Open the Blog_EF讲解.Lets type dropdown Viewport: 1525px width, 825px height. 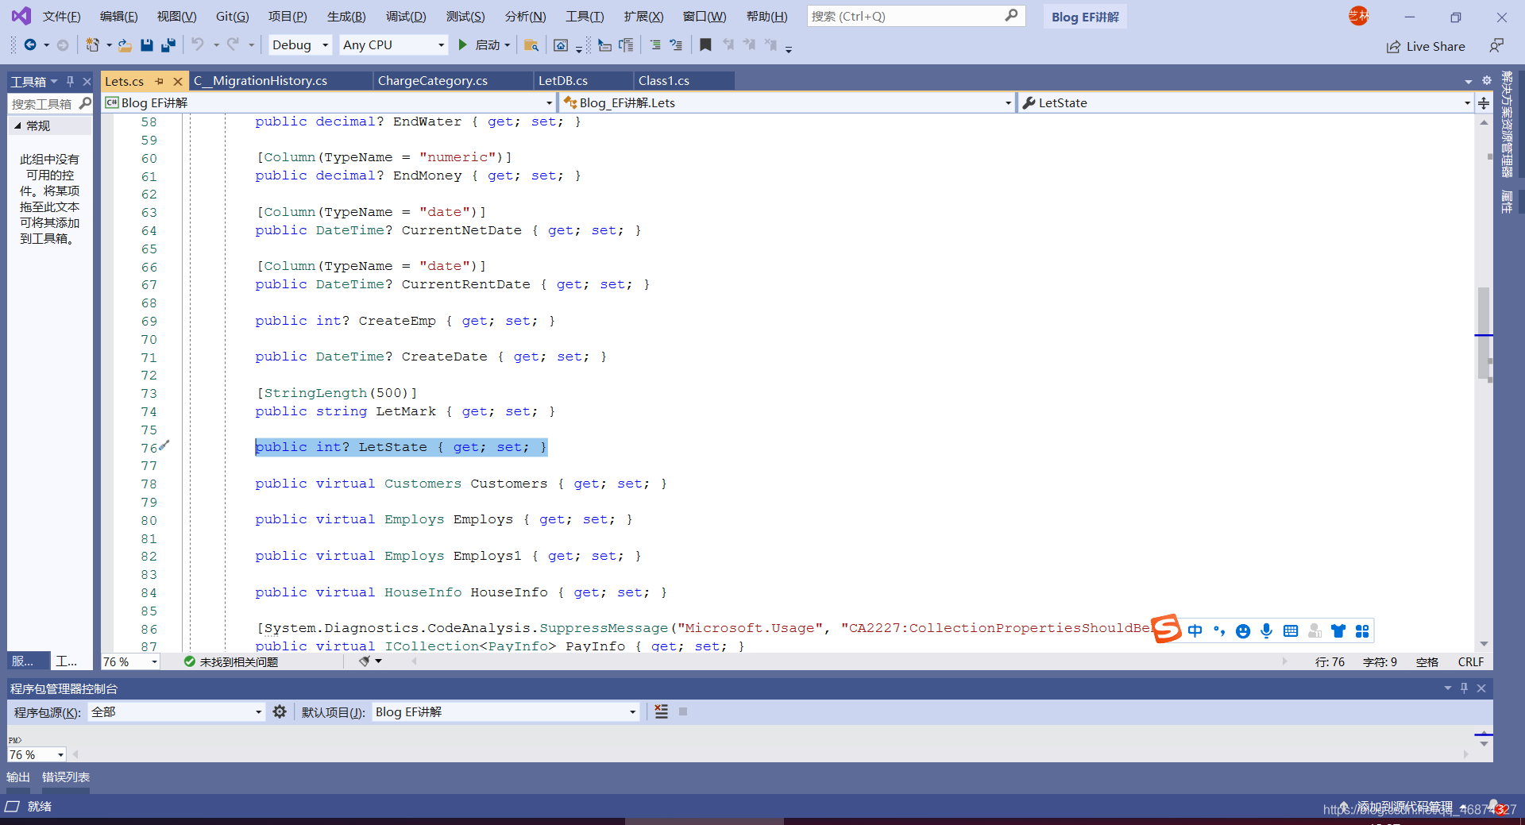click(x=787, y=102)
